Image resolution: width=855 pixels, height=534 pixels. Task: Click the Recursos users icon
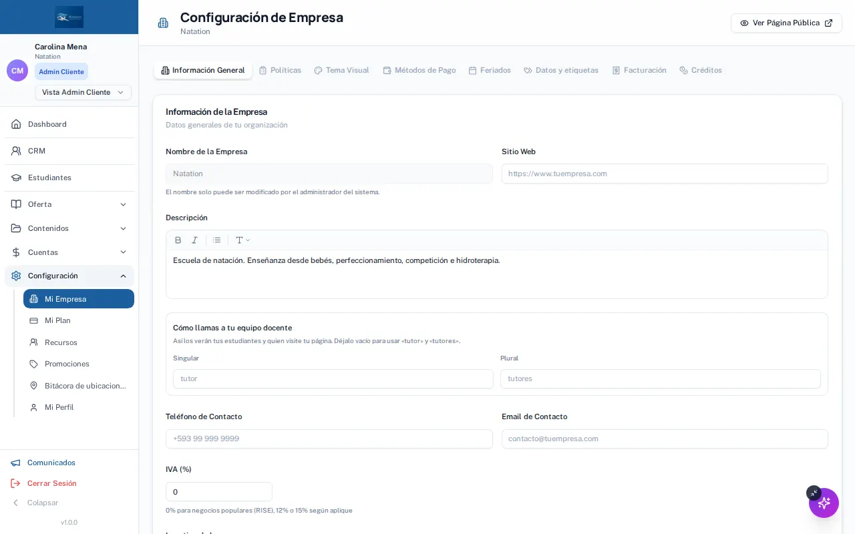pos(33,342)
